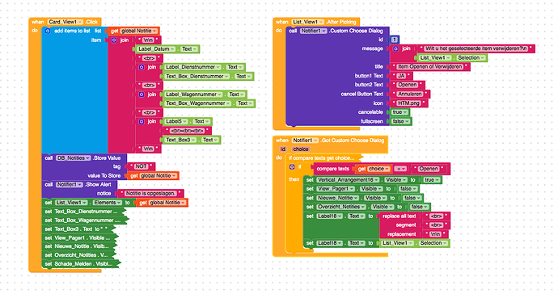Change Overzicht_Notities Visible false dropdown
Screen dimensions: 558x294
(x=419, y=207)
